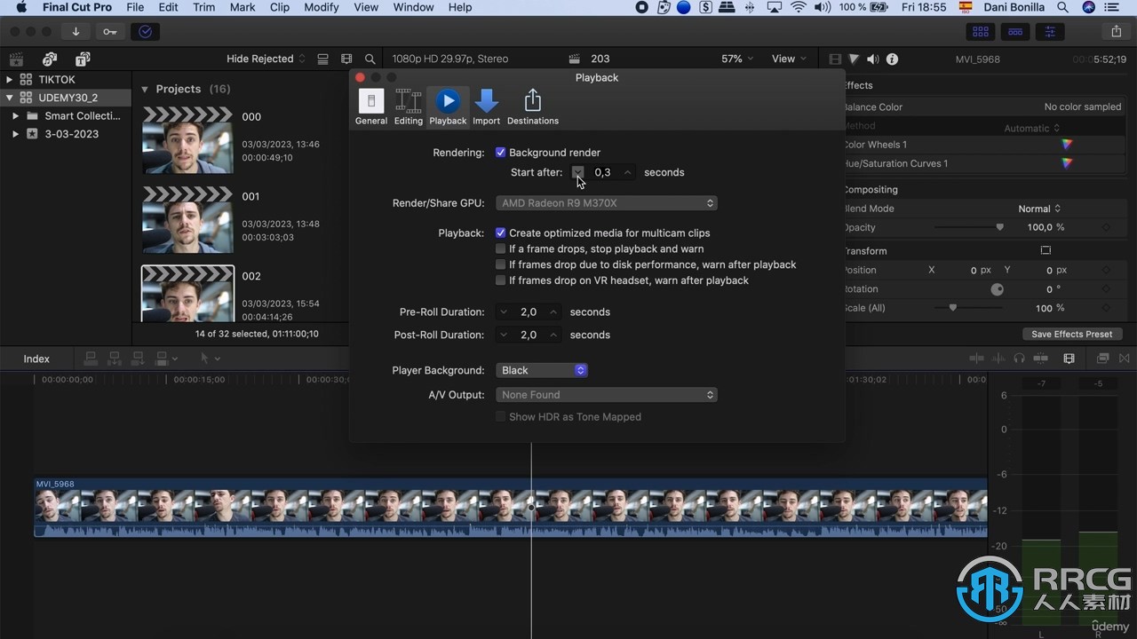This screenshot has height=639, width=1137.
Task: Enable warn for VR headset frame drops
Action: [x=501, y=280]
